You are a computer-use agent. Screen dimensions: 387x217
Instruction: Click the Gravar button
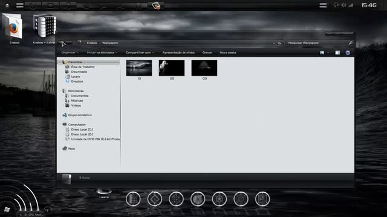pos(207,52)
